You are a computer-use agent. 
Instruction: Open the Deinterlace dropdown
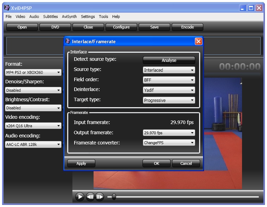(x=169, y=90)
